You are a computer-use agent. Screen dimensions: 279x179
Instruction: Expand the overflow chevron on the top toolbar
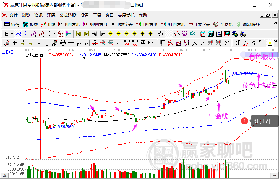(276, 23)
